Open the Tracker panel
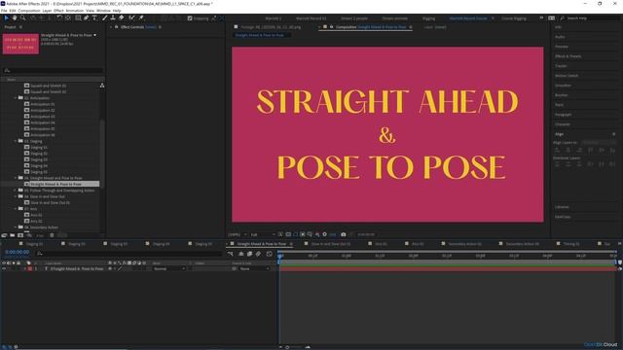The image size is (623, 350). (x=561, y=66)
